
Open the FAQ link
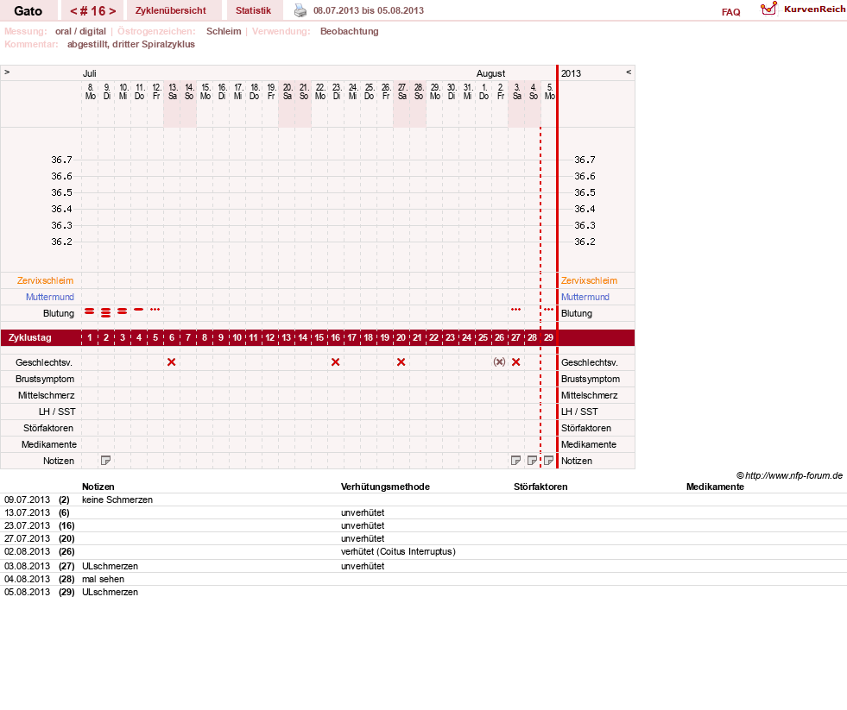730,12
